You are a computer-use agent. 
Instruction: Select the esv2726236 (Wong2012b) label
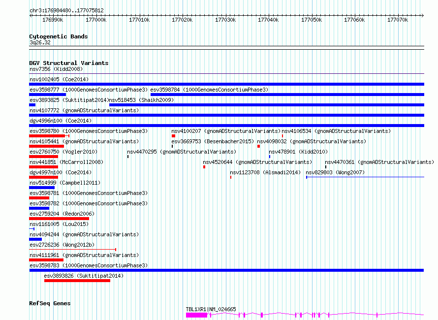tap(62, 245)
